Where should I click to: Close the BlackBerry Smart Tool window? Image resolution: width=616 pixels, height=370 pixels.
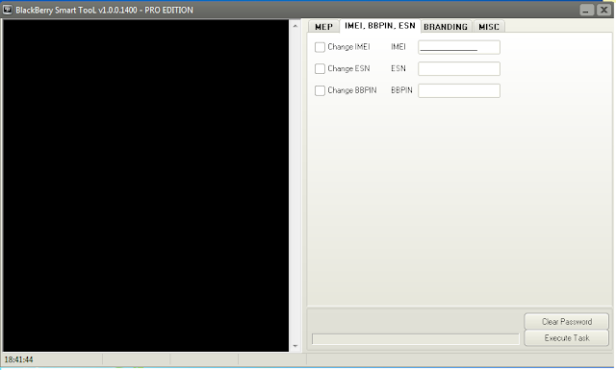click(603, 10)
